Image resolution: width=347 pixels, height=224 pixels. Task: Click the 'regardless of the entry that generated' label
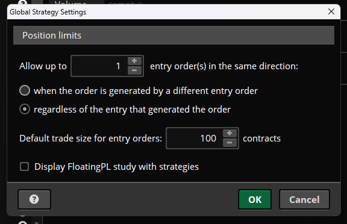click(x=132, y=110)
